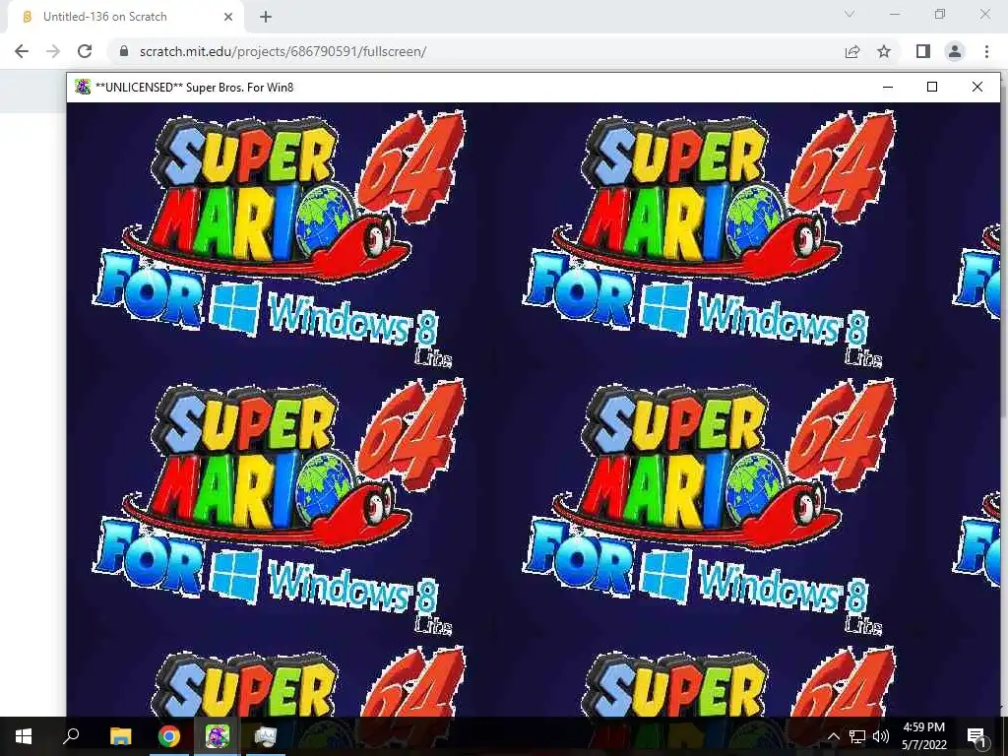View site info via the padlock icon

[x=124, y=51]
